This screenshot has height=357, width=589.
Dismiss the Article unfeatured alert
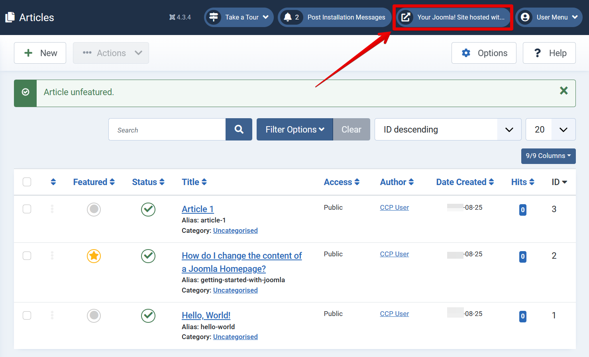click(x=563, y=91)
